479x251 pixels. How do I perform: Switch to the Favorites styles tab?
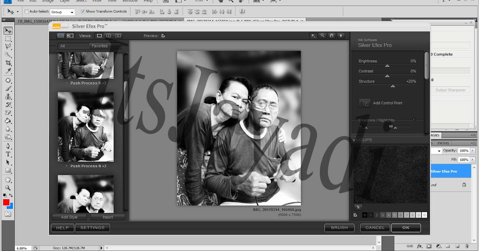[100, 46]
